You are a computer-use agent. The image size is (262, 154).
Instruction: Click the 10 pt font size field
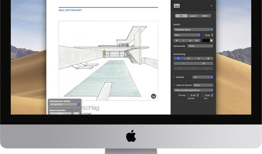click(207, 35)
